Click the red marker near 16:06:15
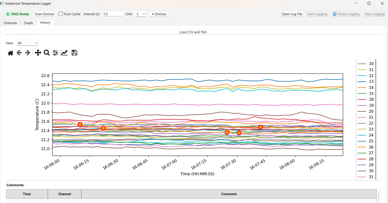The image size is (388, 203). [x=80, y=124]
